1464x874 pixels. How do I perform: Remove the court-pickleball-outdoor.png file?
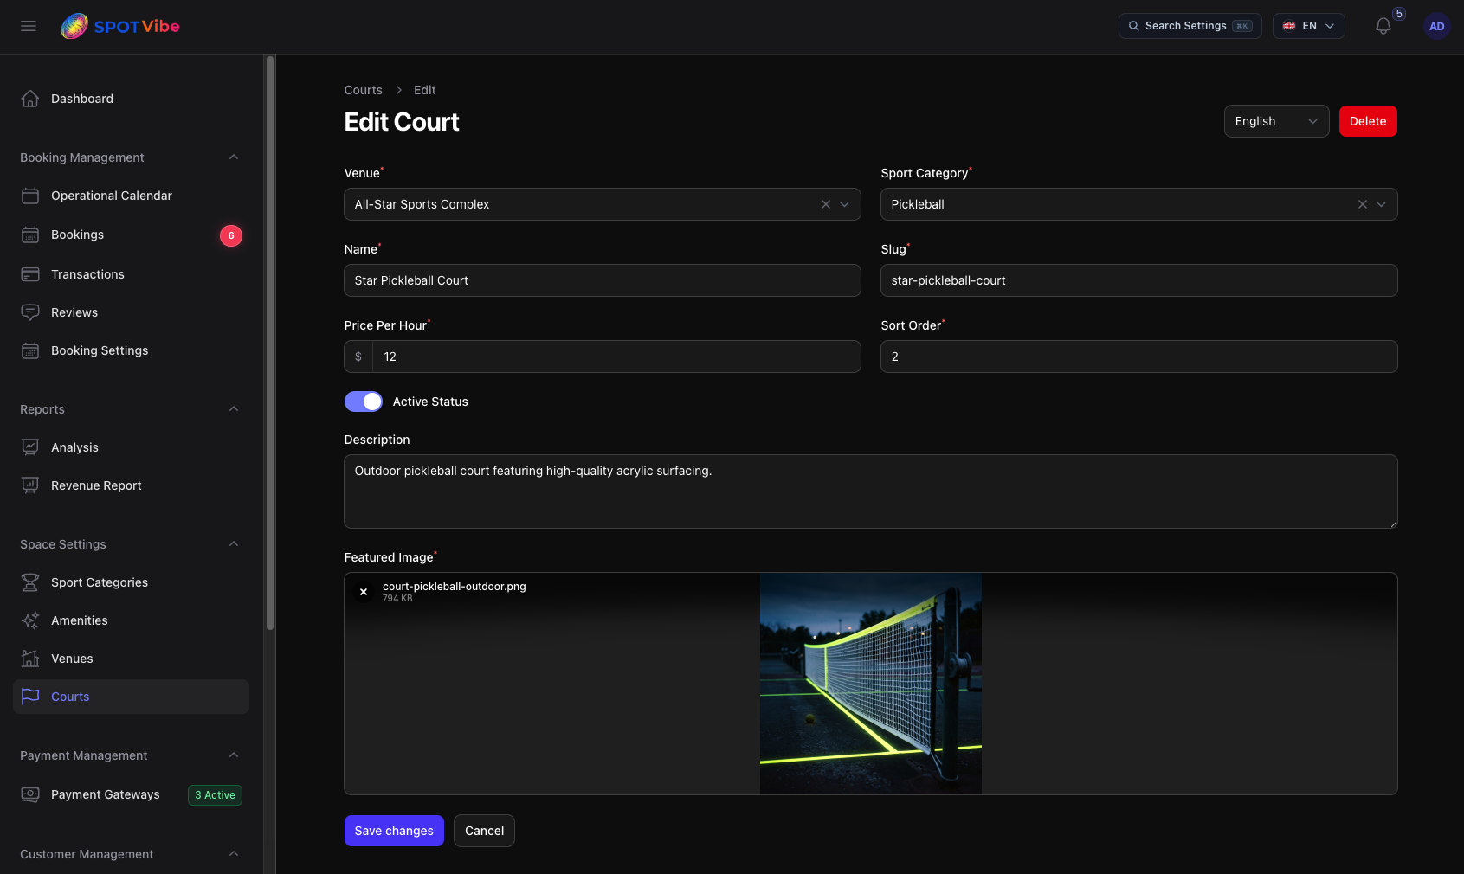point(364,592)
